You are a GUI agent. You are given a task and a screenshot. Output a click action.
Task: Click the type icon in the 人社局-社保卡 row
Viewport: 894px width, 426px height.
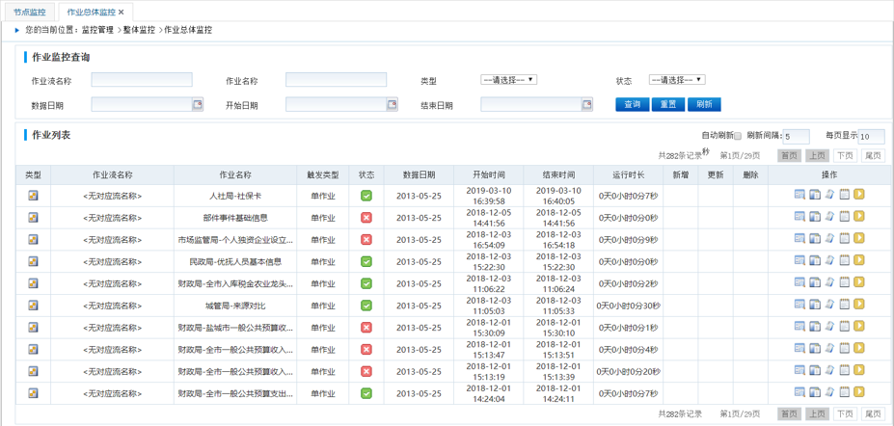33,195
